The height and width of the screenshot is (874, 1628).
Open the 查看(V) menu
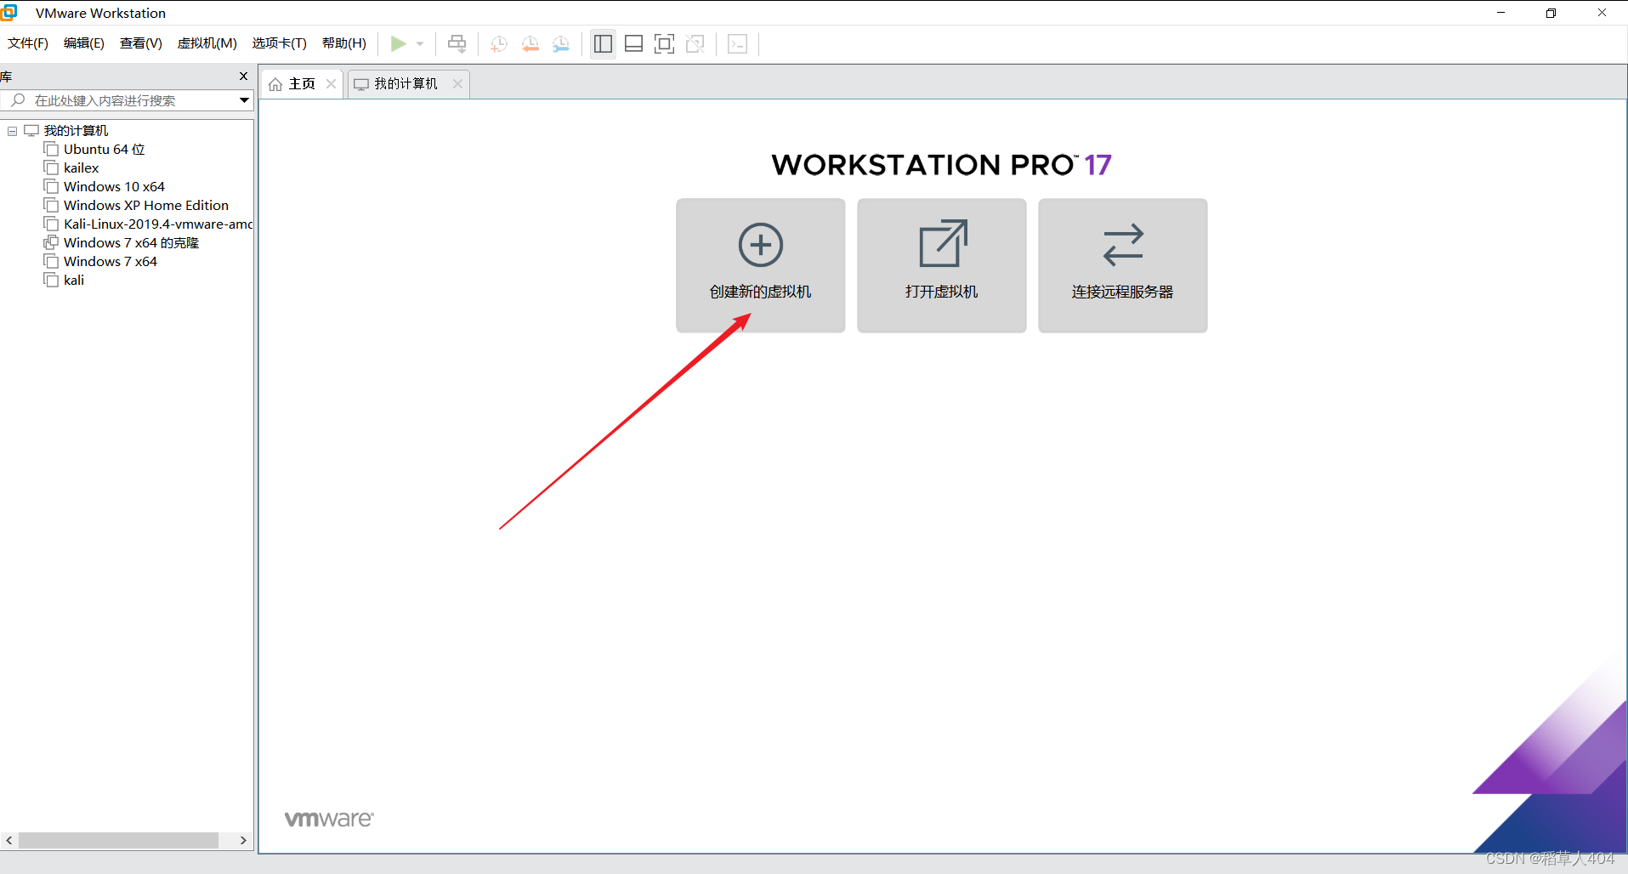pyautogui.click(x=141, y=43)
